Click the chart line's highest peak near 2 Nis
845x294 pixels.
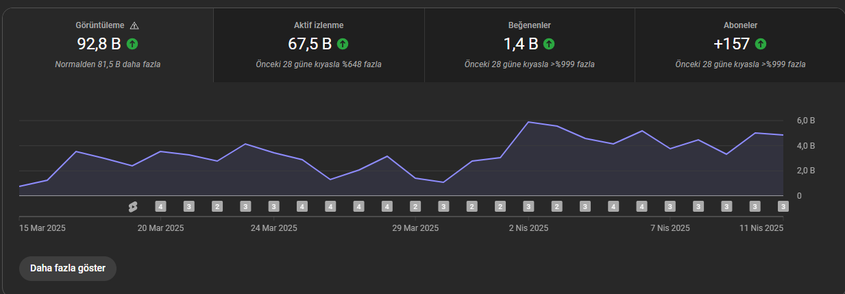pos(528,122)
